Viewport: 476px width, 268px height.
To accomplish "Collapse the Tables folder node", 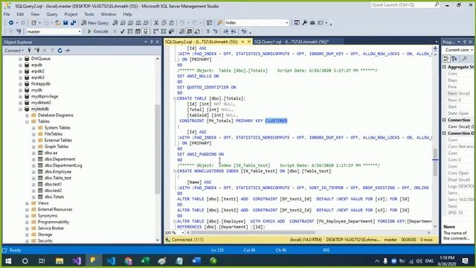I will point(27,121).
